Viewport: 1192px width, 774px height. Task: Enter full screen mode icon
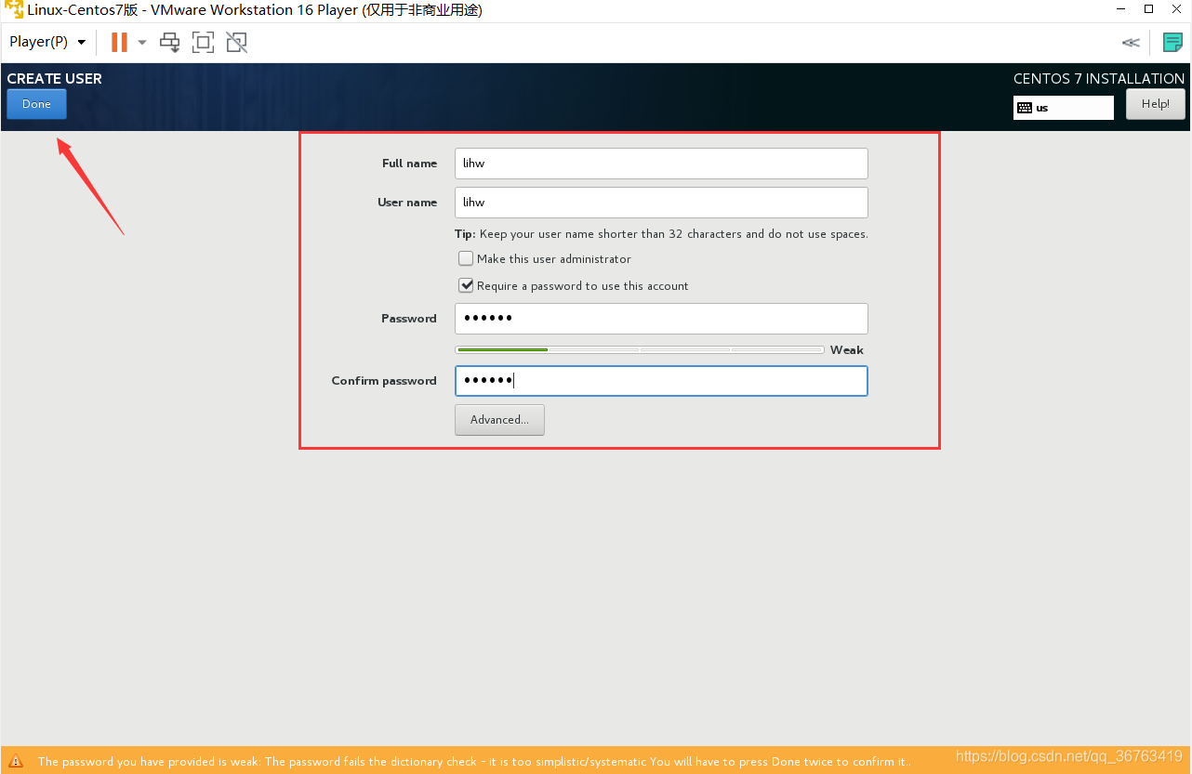[x=203, y=42]
